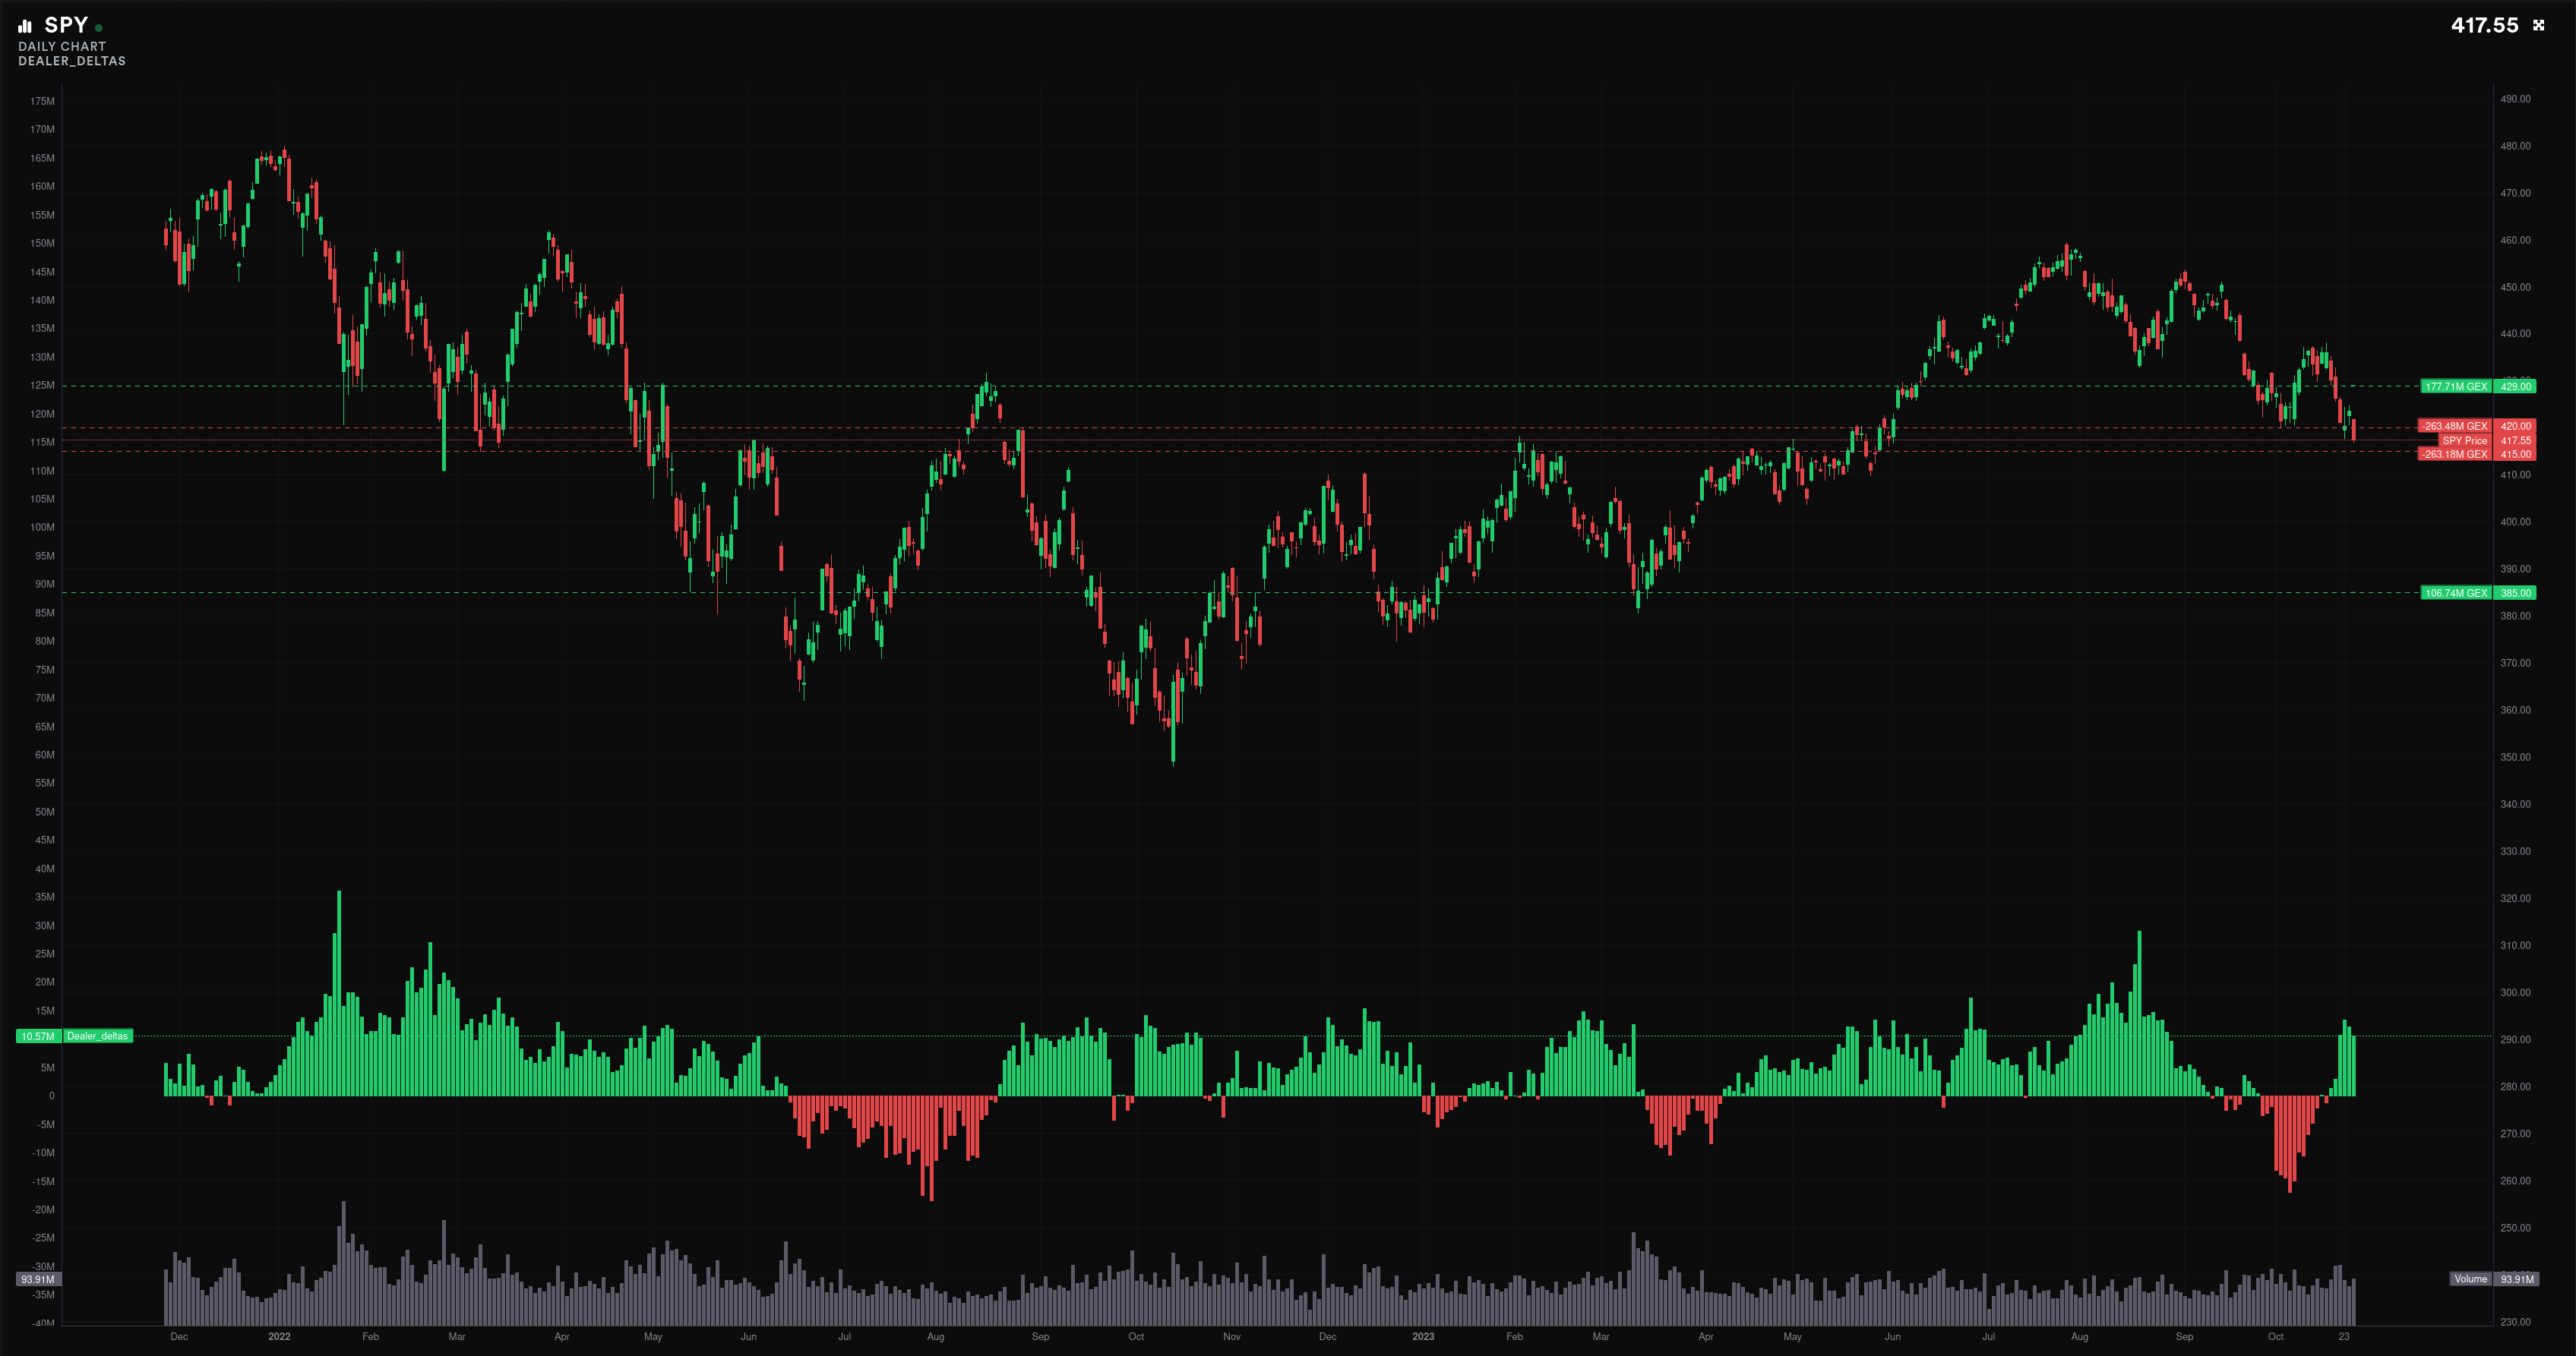This screenshot has width=2576, height=1356.
Task: Click the DAILY CHART label
Action: point(62,46)
